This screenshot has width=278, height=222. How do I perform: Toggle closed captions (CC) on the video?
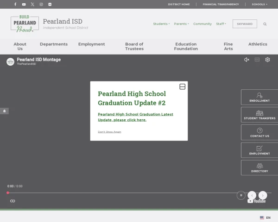click(x=257, y=60)
